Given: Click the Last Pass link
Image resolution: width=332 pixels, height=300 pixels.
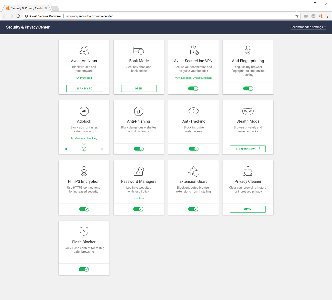Looking at the screenshot, I should click(138, 198).
